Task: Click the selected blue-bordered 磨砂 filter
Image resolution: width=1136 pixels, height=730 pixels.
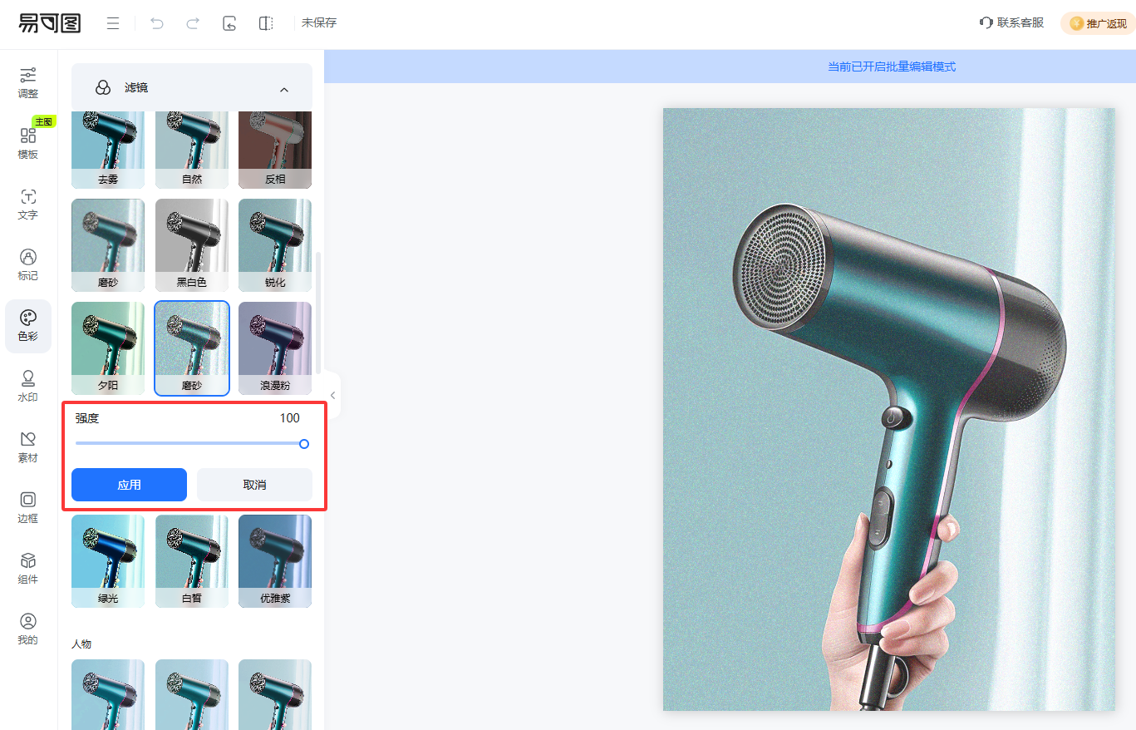Action: pyautogui.click(x=192, y=348)
